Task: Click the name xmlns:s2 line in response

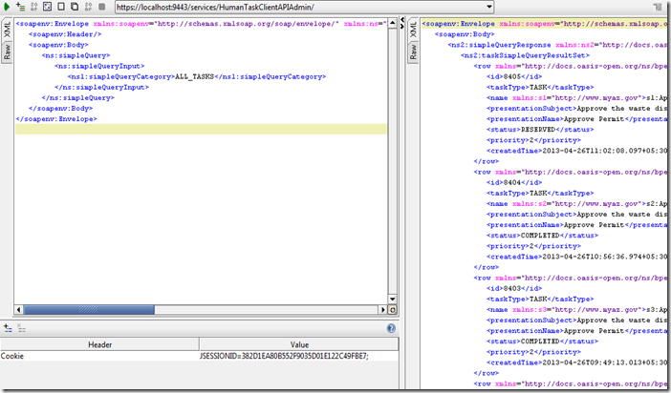Action: pos(577,204)
